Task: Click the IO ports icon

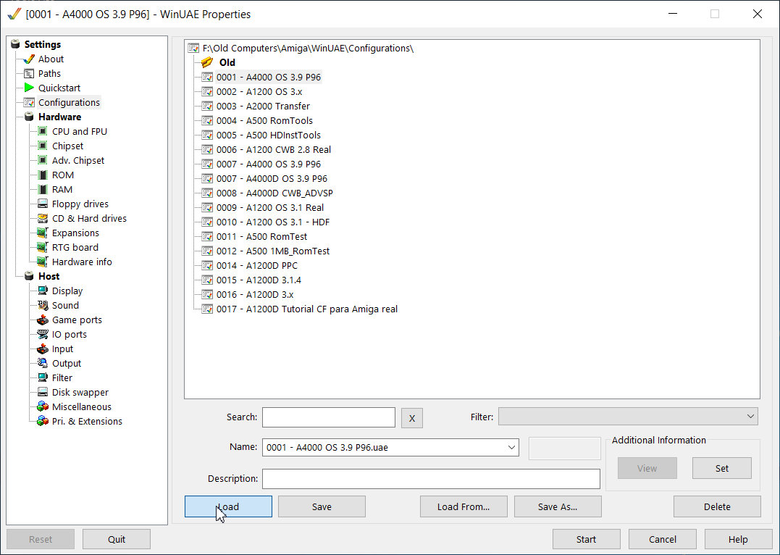Action: pos(43,334)
